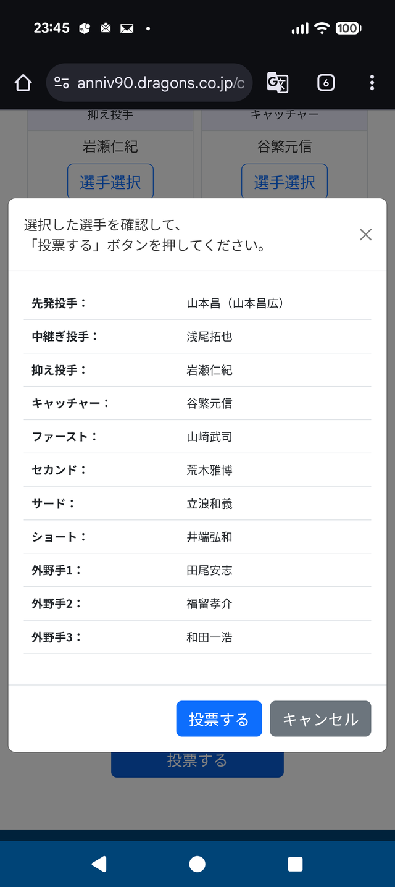Select the 先発投手 row showing 山本昌
This screenshot has height=887, width=395.
click(197, 303)
